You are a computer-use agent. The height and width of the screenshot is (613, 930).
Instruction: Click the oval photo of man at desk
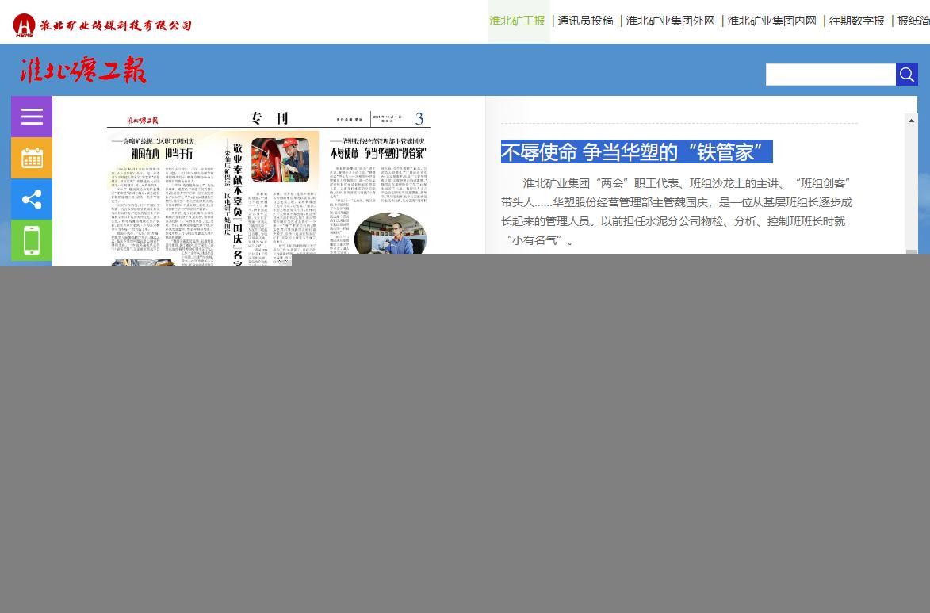[389, 235]
